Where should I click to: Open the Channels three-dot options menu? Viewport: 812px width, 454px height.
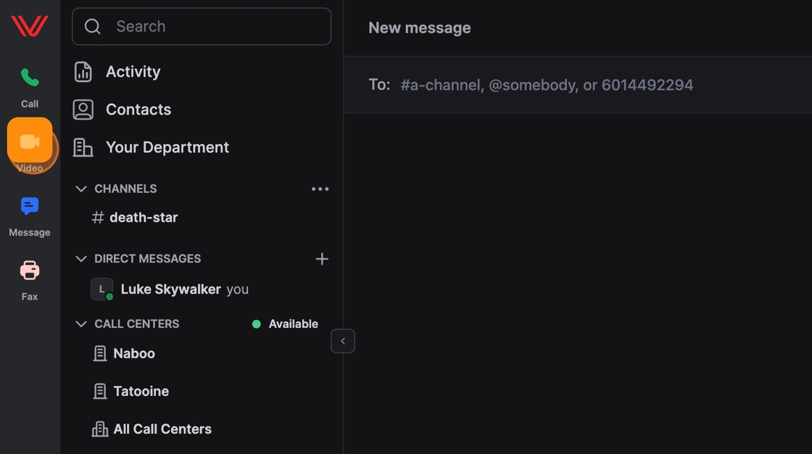(x=320, y=189)
